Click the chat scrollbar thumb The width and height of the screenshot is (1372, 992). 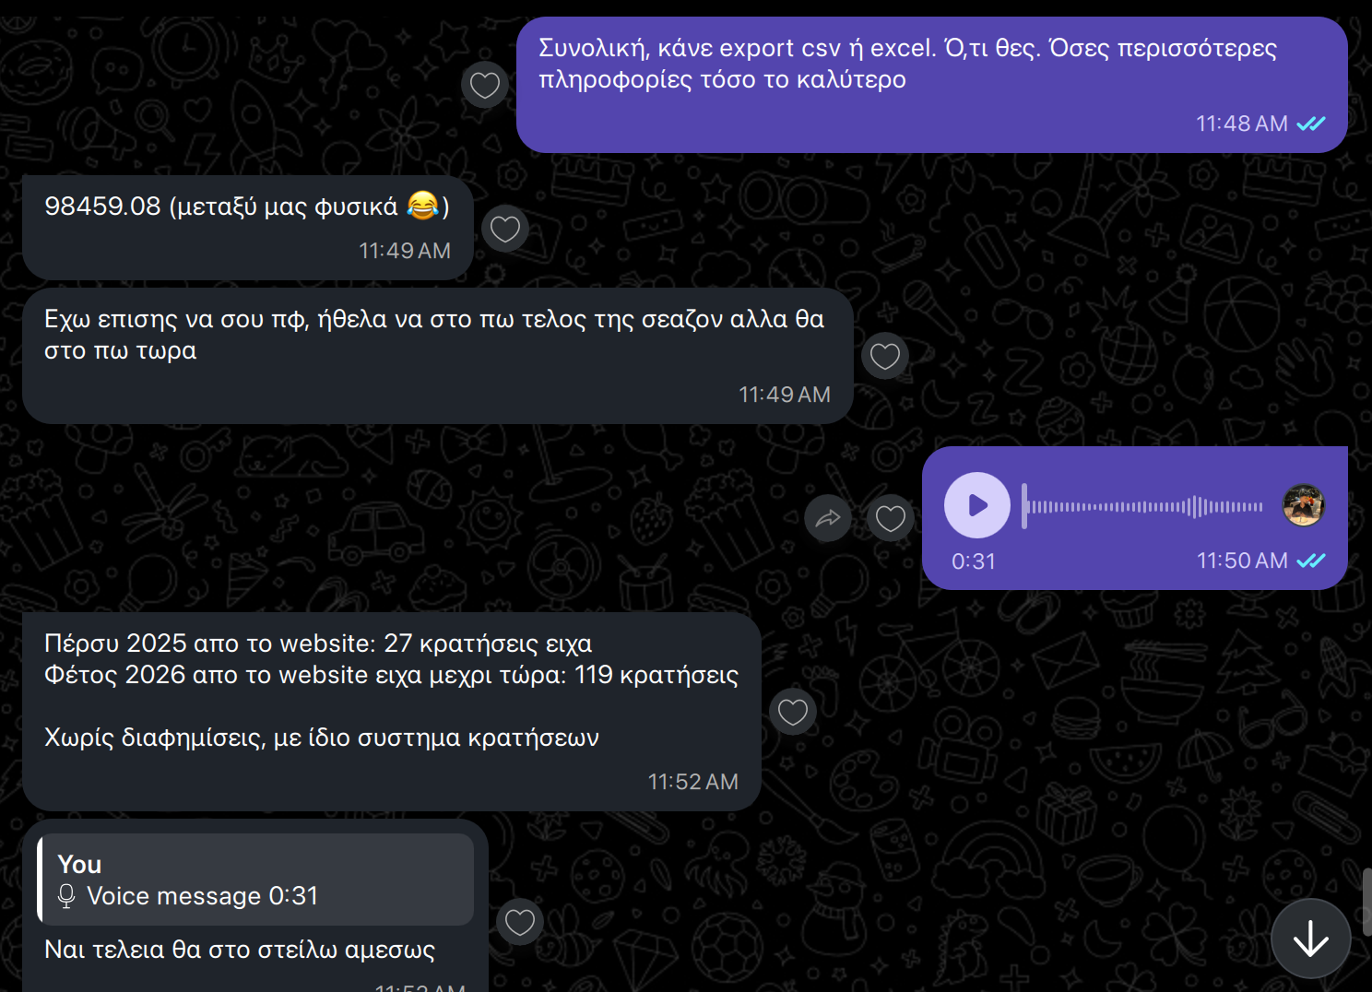(1366, 902)
